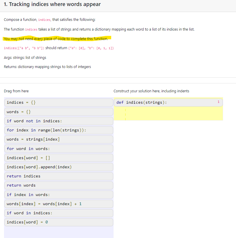This screenshot has width=236, height=238.
Task: Select the "for word in words:" block
Action: coord(59,148)
